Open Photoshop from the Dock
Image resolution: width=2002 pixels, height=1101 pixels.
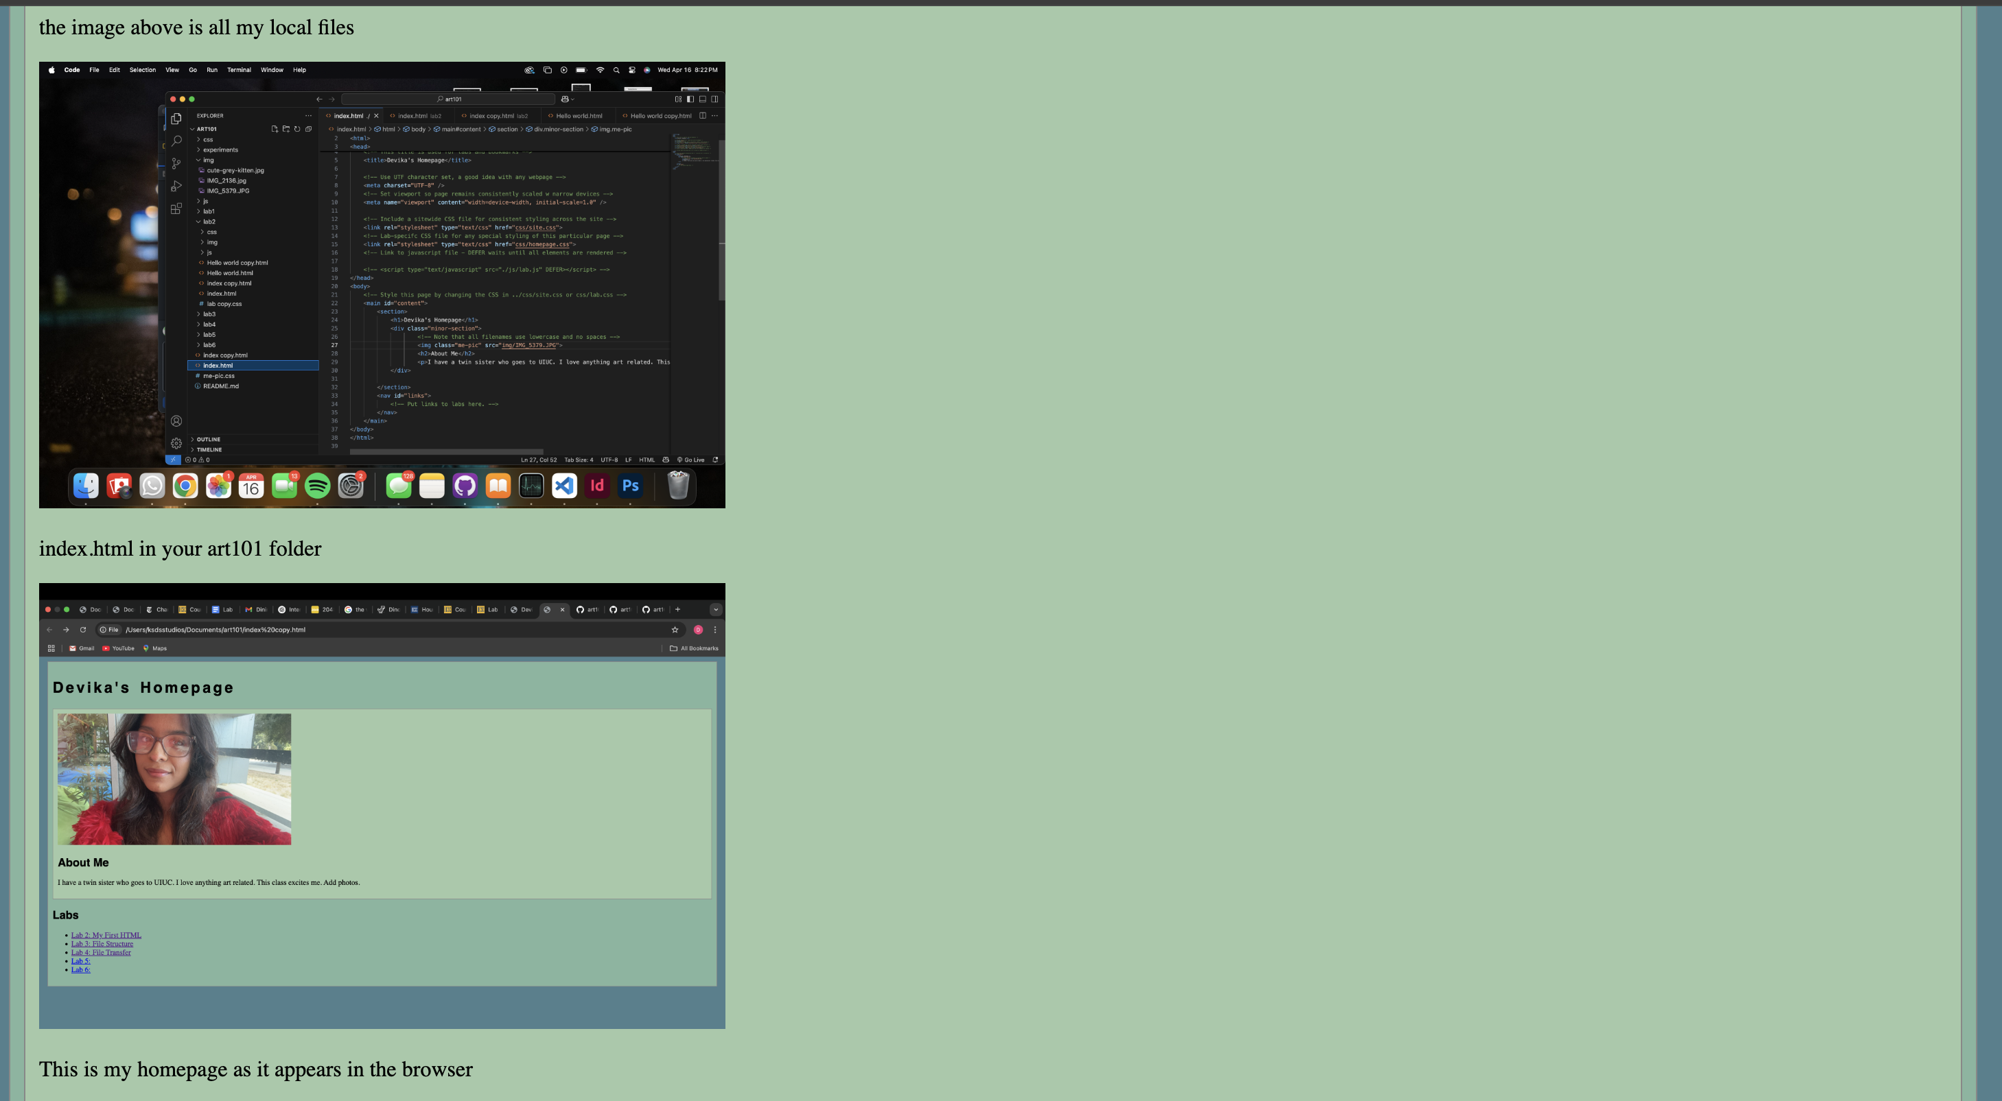pyautogui.click(x=630, y=486)
